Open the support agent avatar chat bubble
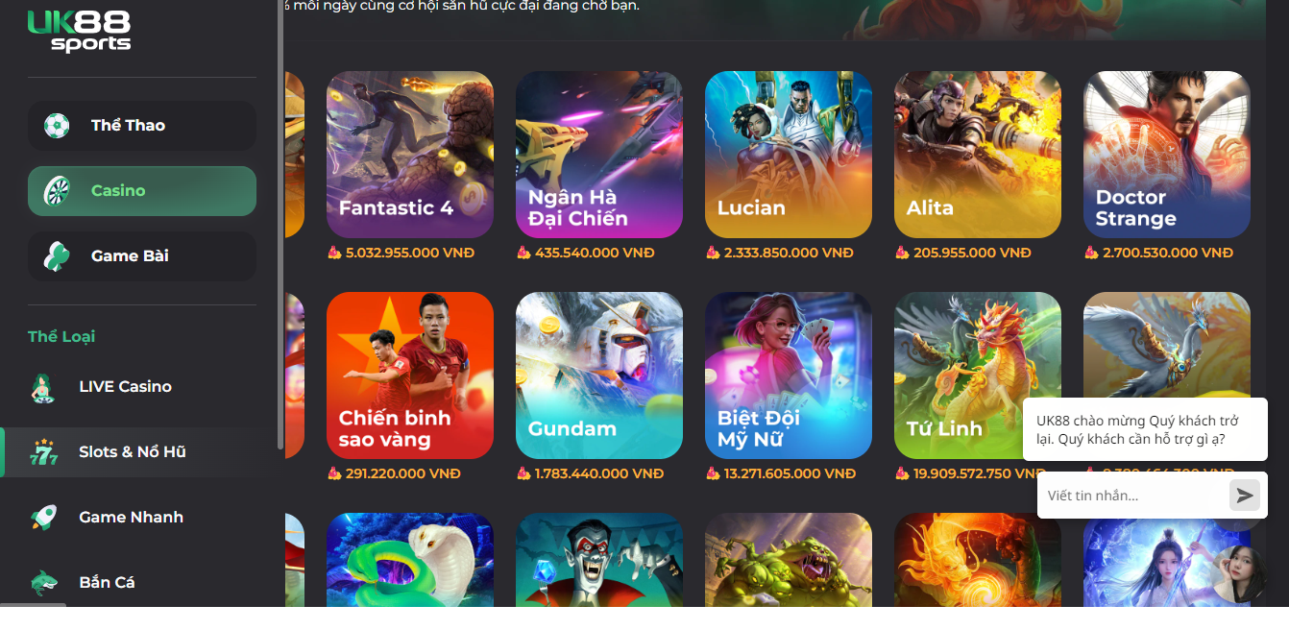The image size is (1289, 630). [1238, 574]
